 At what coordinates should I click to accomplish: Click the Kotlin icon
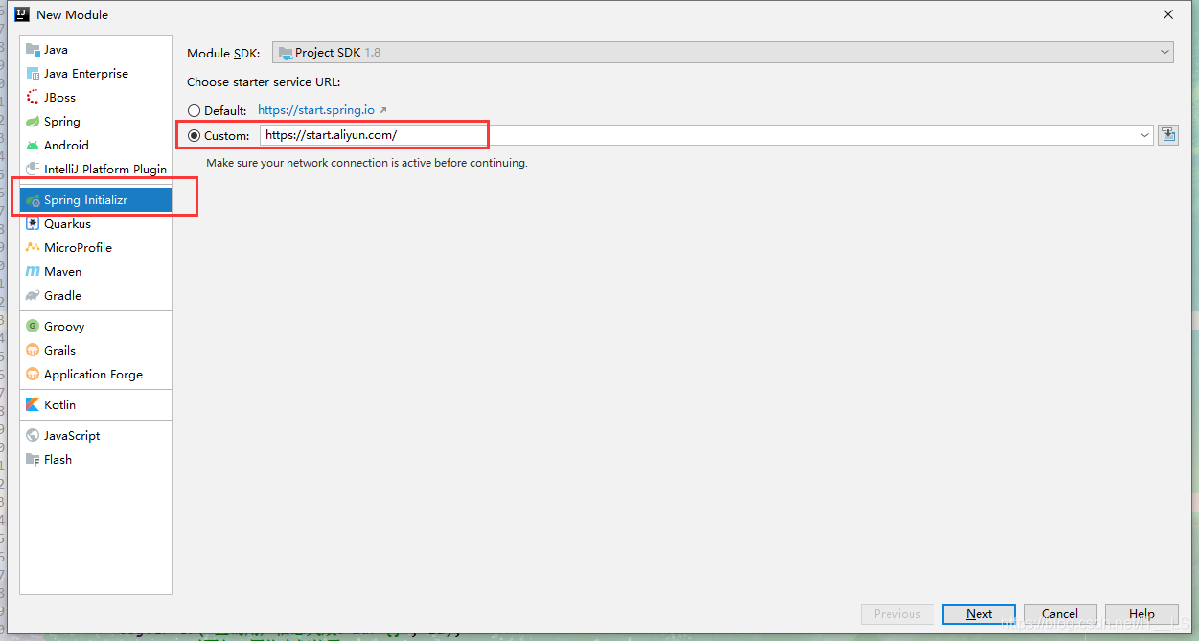pos(33,405)
